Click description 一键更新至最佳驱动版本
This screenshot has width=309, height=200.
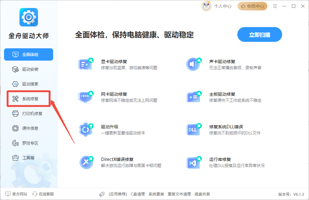(123, 133)
